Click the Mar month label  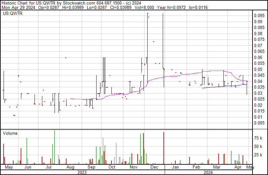[217, 167]
